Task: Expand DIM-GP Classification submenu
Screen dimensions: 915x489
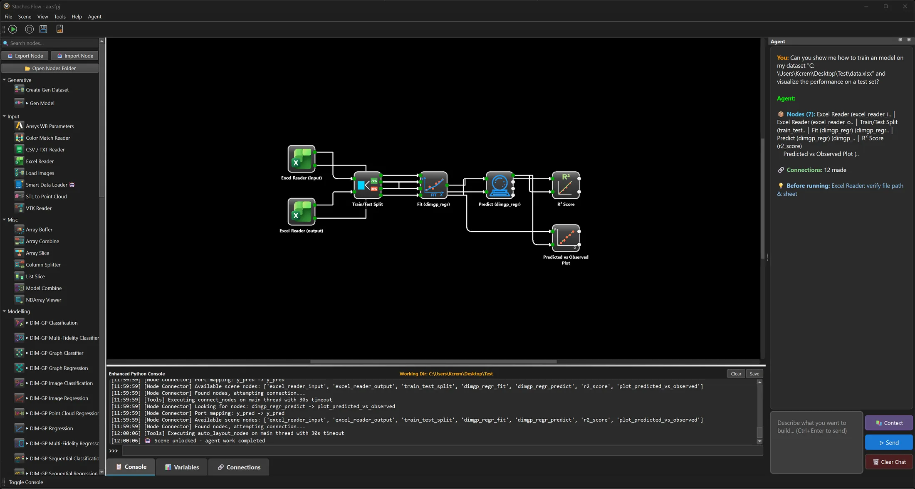Action: pyautogui.click(x=27, y=323)
